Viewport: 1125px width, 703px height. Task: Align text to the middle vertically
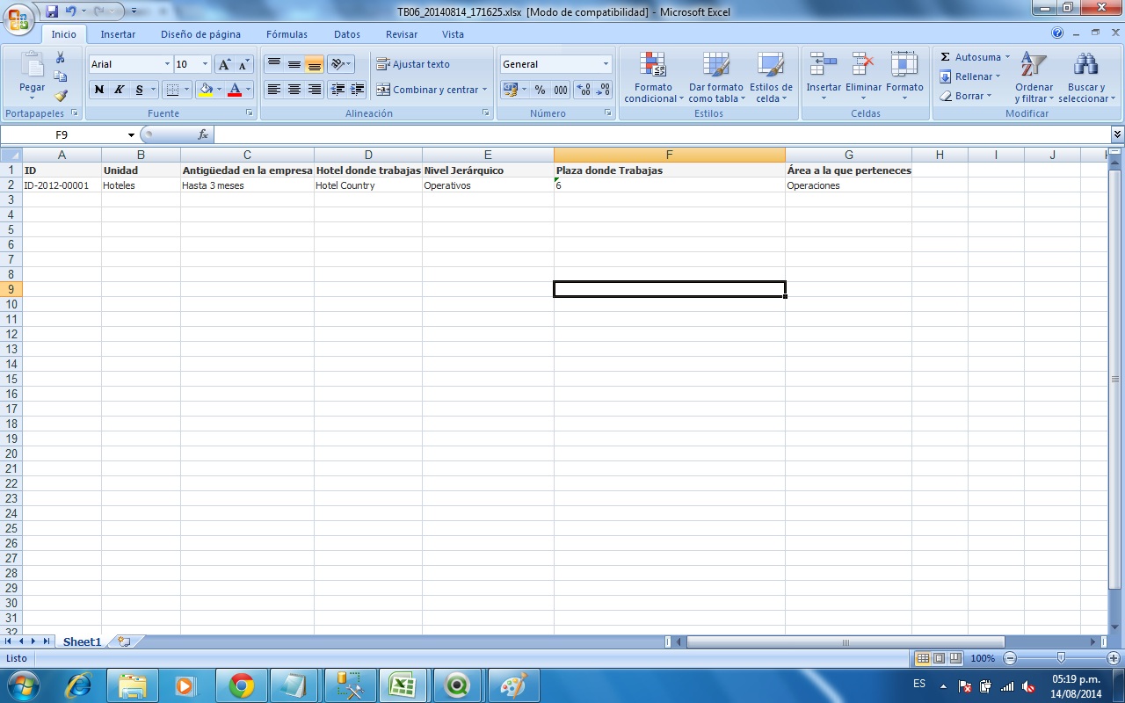click(294, 64)
